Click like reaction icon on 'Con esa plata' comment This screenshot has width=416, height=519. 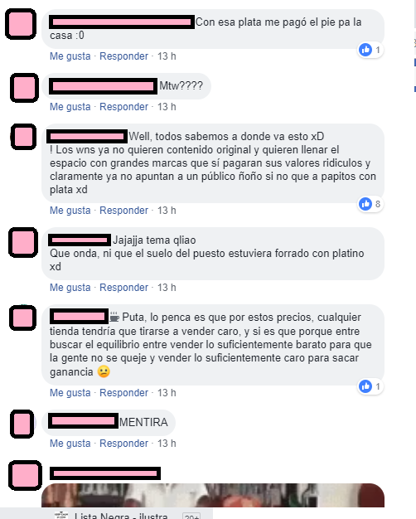point(365,50)
